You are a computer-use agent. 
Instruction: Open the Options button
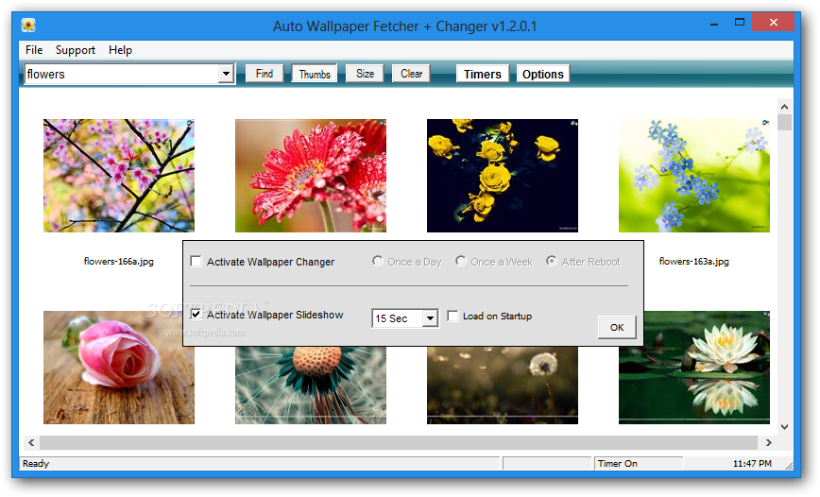[543, 75]
